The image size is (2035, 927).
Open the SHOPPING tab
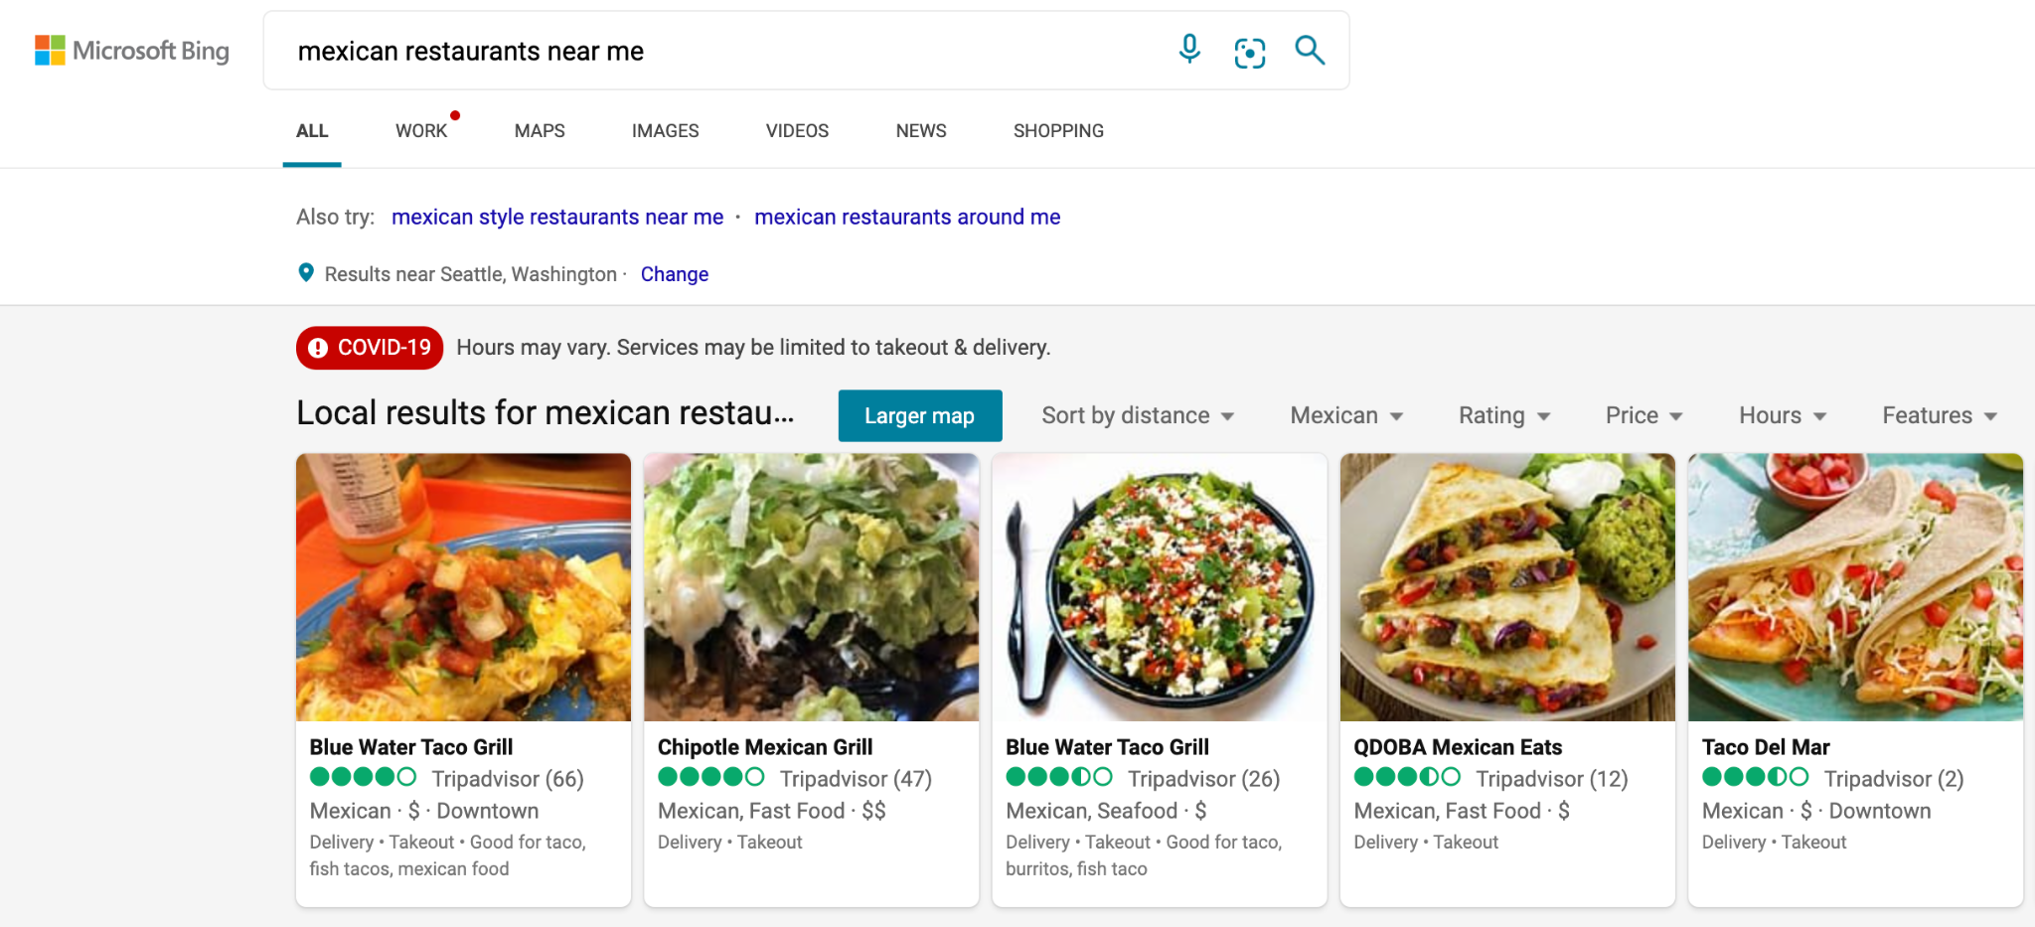[1058, 131]
